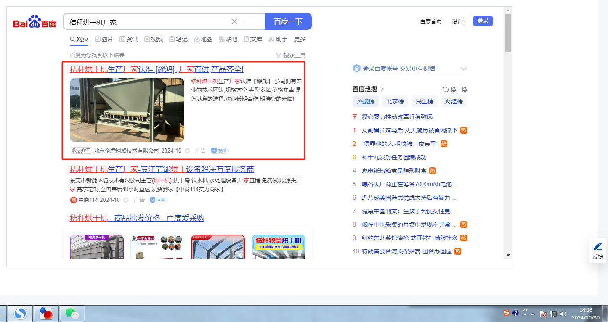Screen dimensions: 608x322
Task: Open the 瑞奥烘干机 product thumbnail
Action: [x=97, y=247]
